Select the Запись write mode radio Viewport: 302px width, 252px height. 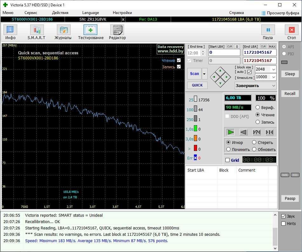257,122
